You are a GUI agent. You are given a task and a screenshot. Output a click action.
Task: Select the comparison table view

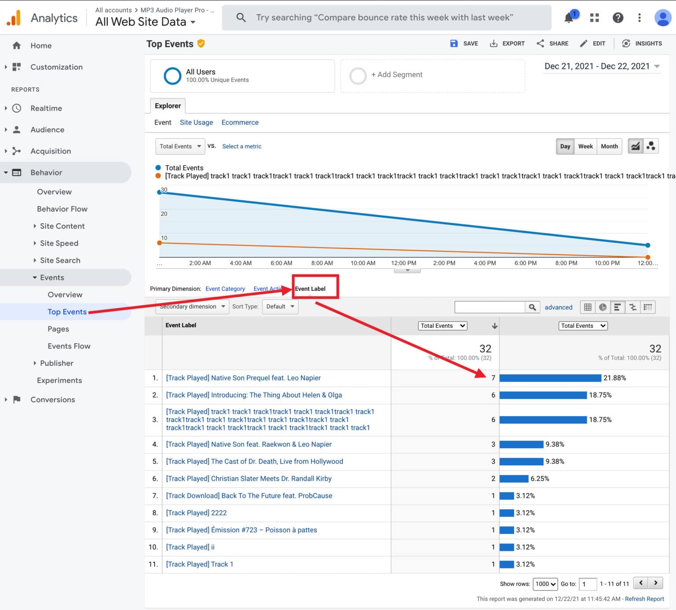(x=632, y=307)
